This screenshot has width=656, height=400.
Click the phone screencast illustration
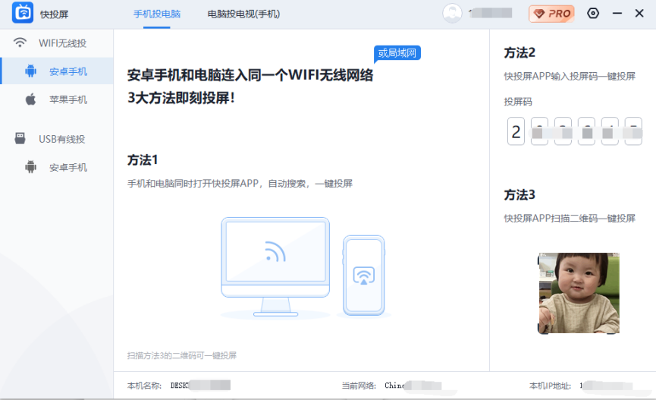(x=363, y=276)
